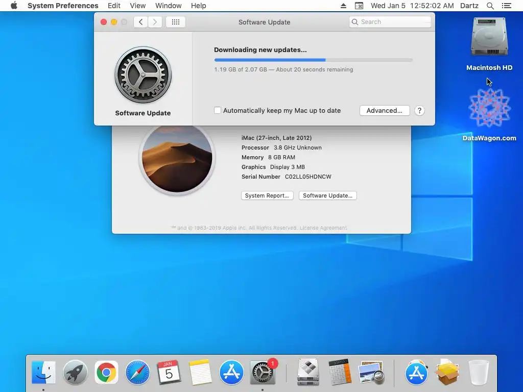
Task: Go back in System Preferences
Action: [x=141, y=22]
